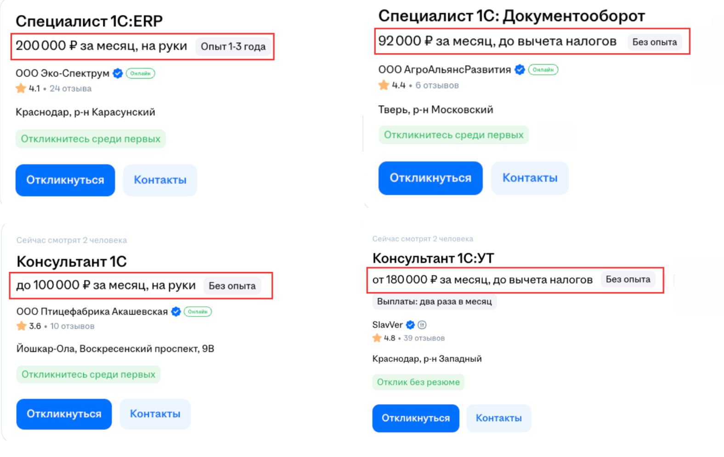
Task: Click the Откликнитесь среди первых tag on the ERP card
Action: tap(90, 138)
